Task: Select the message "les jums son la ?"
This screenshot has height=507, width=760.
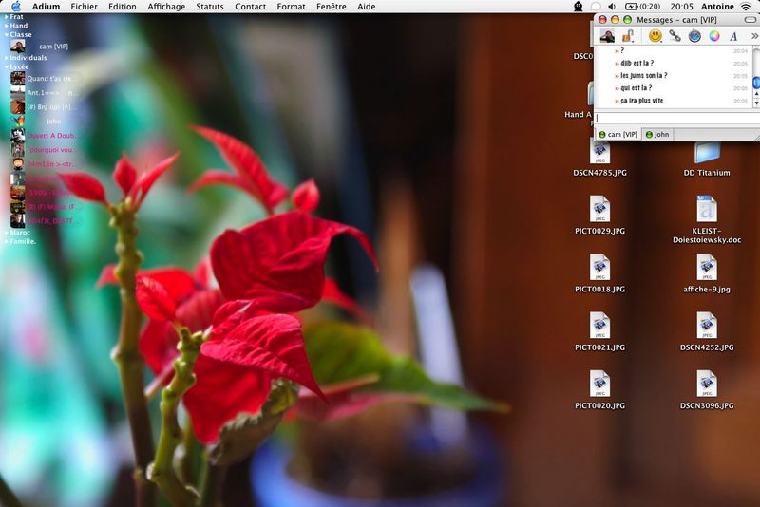Action: tap(644, 76)
